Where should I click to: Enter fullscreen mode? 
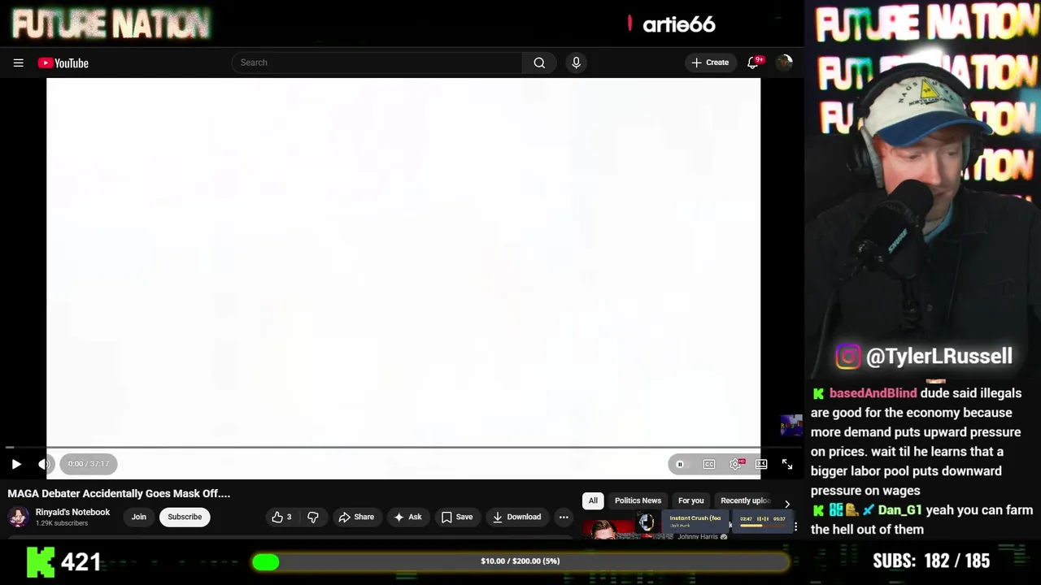coord(787,464)
